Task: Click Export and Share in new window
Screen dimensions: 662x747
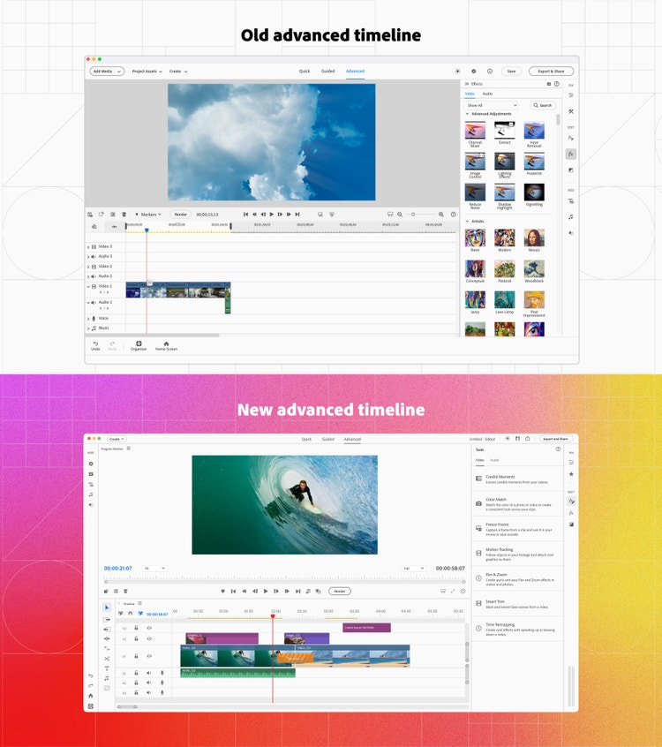Action: click(555, 439)
